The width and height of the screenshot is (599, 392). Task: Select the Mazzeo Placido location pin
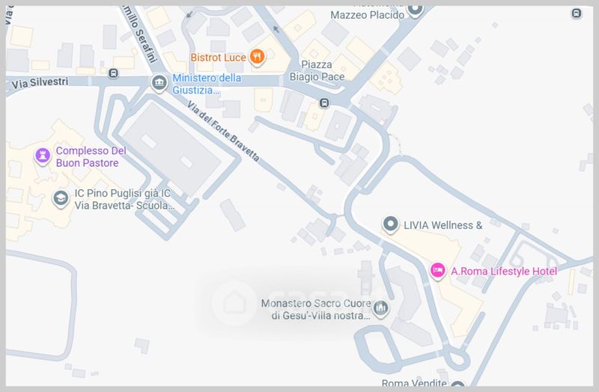(x=415, y=9)
